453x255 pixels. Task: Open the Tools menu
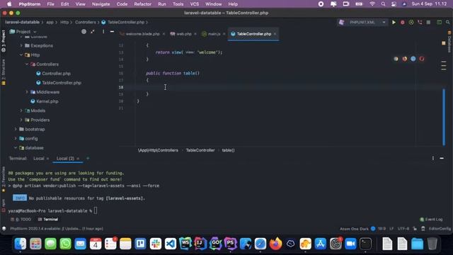pos(178,4)
